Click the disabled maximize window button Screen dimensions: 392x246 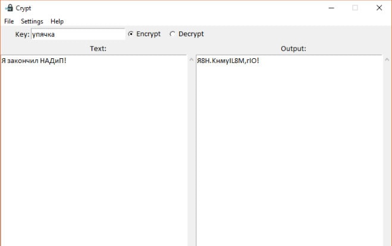click(x=355, y=8)
